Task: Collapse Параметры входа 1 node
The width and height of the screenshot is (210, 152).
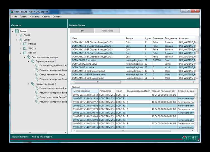Action: [x=29, y=61]
